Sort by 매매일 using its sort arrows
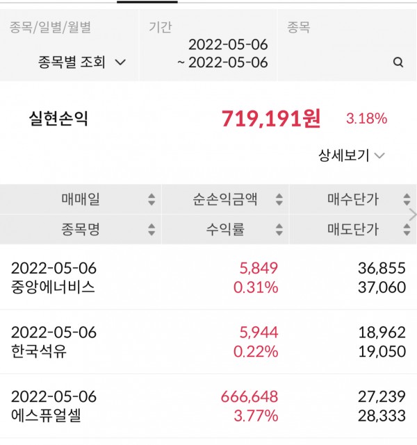The width and height of the screenshot is (417, 445). coord(152,200)
